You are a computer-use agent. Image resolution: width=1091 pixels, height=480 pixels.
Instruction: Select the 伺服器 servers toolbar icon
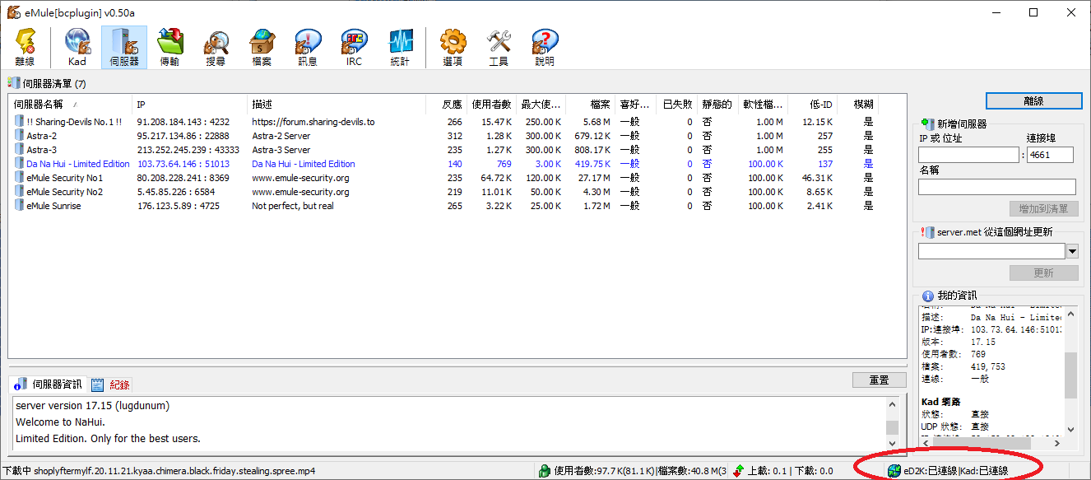click(x=124, y=47)
